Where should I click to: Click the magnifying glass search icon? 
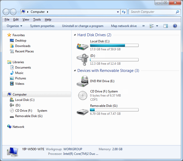177,12
